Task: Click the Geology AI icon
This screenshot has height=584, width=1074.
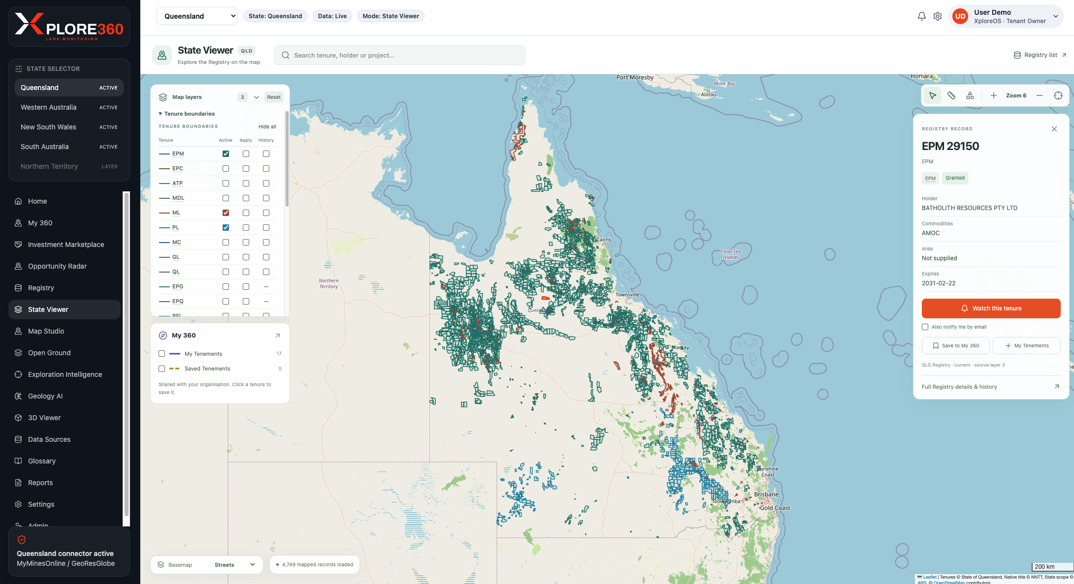Action: (x=18, y=396)
